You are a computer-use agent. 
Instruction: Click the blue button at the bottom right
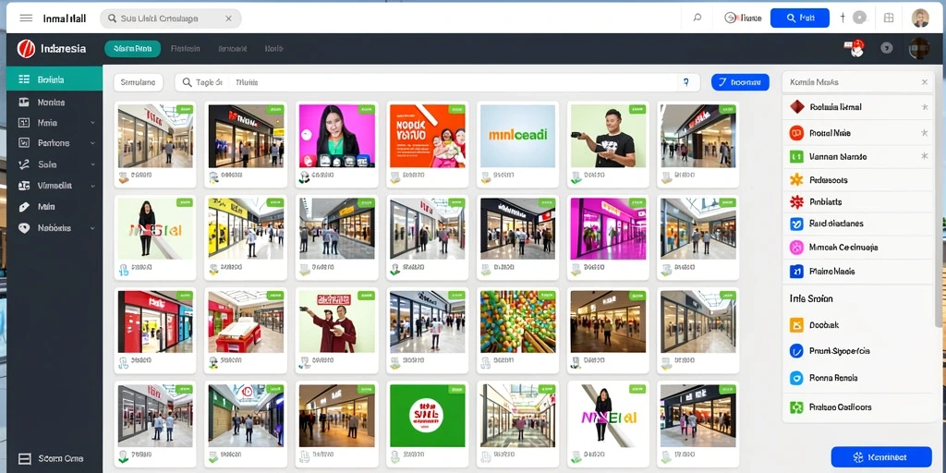[880, 457]
